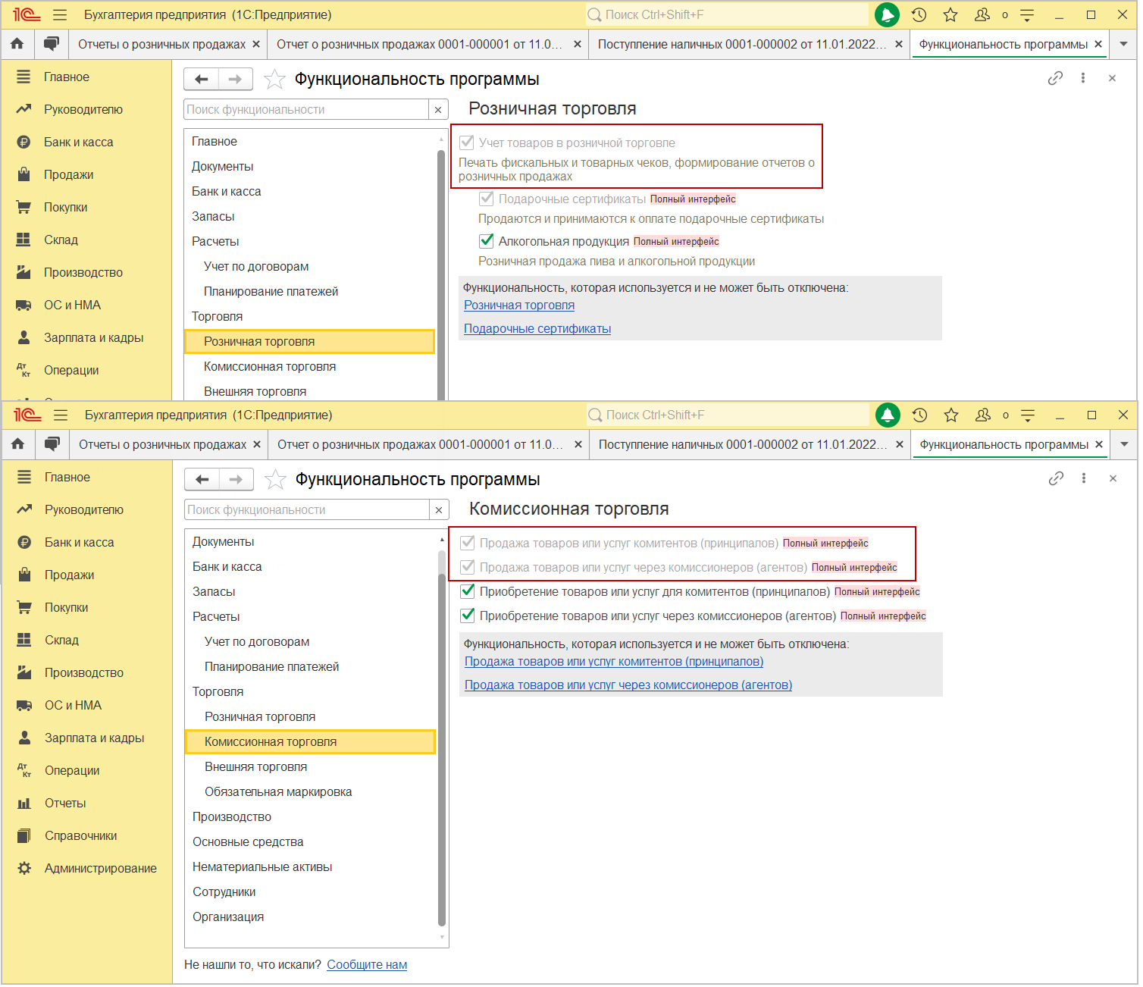Close Отчеты о розничных продажах tab in Комиссионная торговля window
The height and width of the screenshot is (987, 1143).
(x=257, y=444)
